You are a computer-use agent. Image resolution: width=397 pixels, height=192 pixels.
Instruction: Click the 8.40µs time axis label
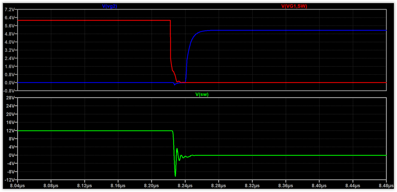pyautogui.click(x=319, y=186)
